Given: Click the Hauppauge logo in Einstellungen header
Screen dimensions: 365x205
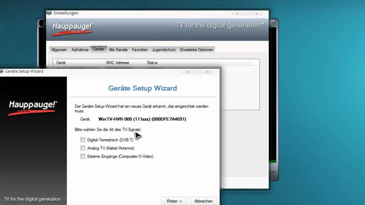Looking at the screenshot, I should [72, 29].
